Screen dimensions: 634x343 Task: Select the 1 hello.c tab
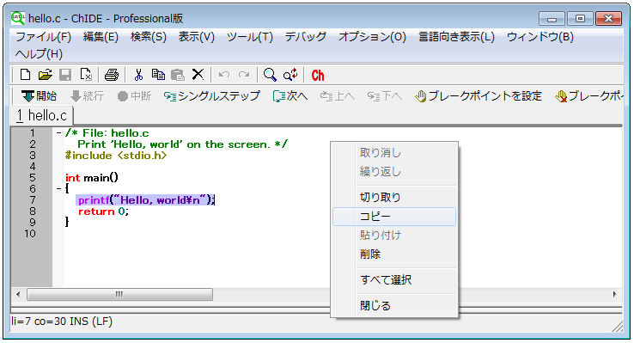[x=41, y=116]
